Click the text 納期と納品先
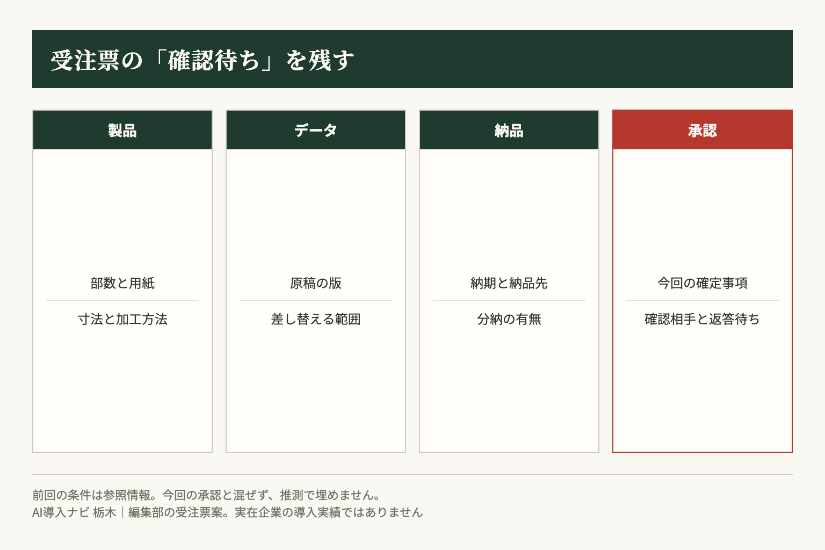 [509, 283]
